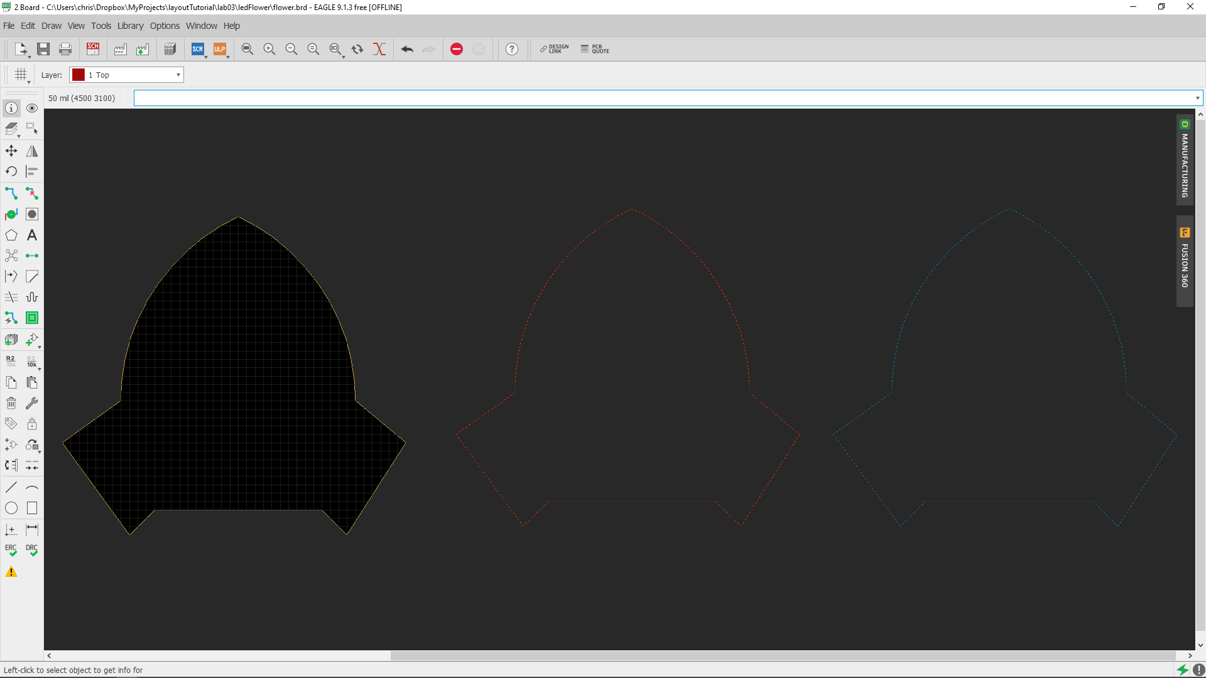Run the DRC check
This screenshot has height=678, width=1206.
pyautogui.click(x=32, y=551)
